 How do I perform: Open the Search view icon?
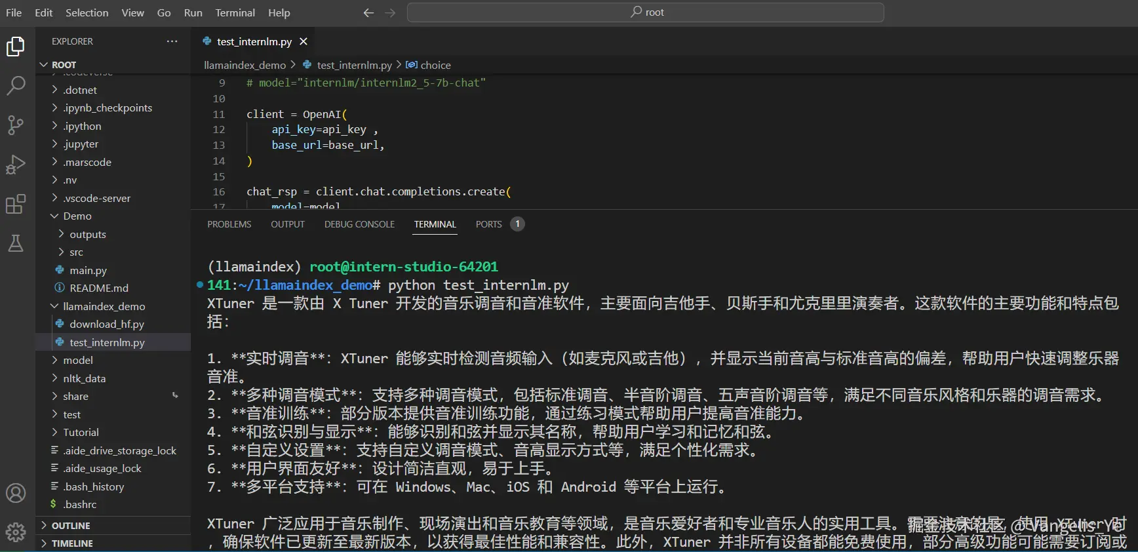[x=16, y=85]
